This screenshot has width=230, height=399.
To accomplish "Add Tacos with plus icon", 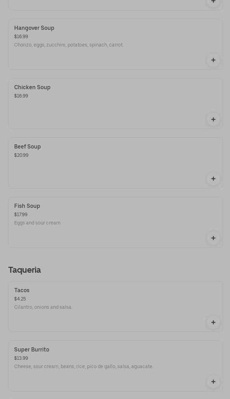I will tap(213, 322).
